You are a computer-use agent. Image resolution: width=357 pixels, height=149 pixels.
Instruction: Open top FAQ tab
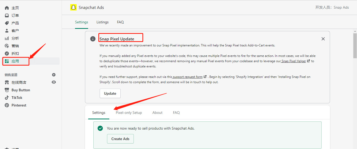(x=120, y=22)
